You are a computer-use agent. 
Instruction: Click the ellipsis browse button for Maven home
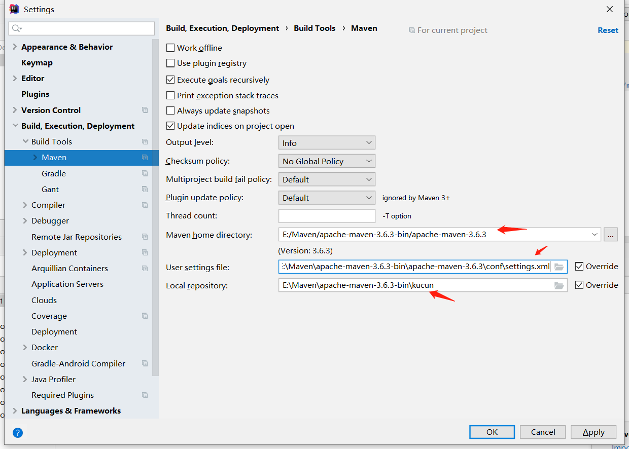611,234
